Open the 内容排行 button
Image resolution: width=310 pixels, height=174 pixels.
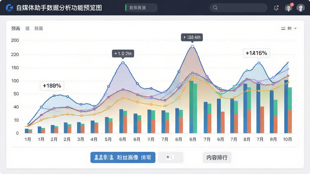[x=217, y=157]
